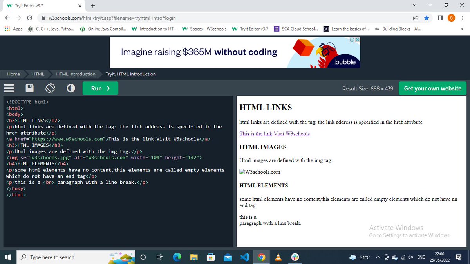Open the Chrome profile avatar
Viewport: 470px width, 264px height.
click(x=451, y=18)
